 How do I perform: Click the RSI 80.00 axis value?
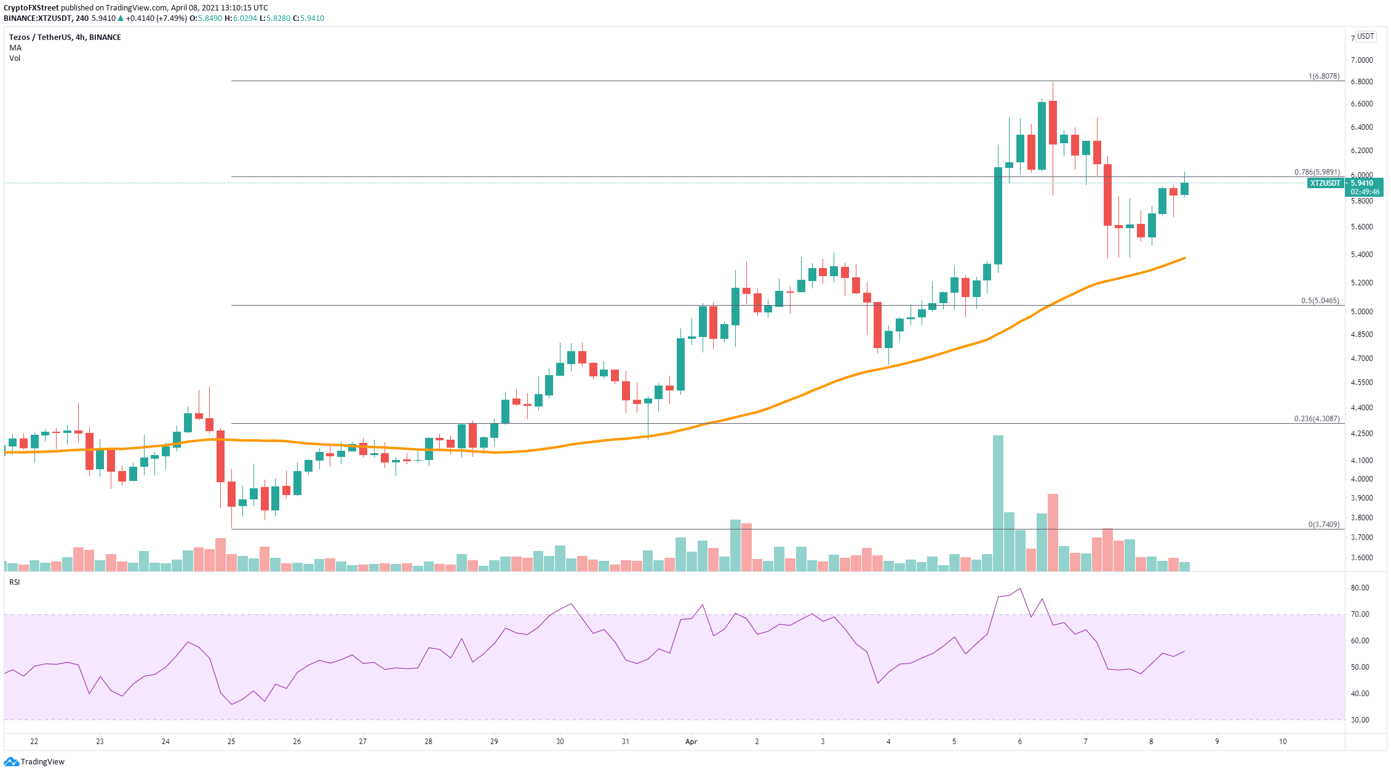pos(1360,588)
